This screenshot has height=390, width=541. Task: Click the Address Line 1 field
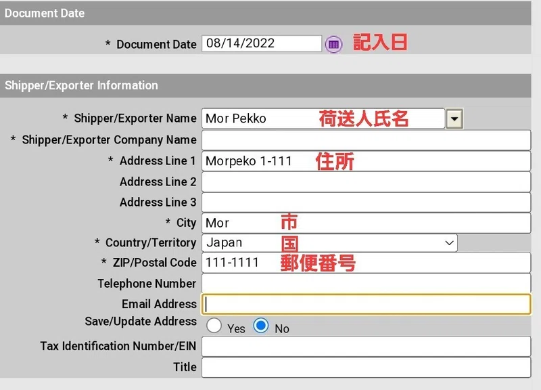pyautogui.click(x=366, y=161)
